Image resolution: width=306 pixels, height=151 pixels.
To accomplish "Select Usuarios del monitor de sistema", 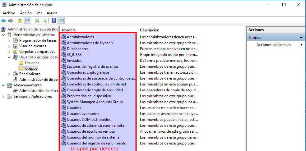I will coord(93,137).
